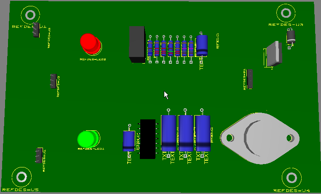Select the top-left mounting hole U1
This screenshot has height=194, width=321.
(x=30, y=16)
